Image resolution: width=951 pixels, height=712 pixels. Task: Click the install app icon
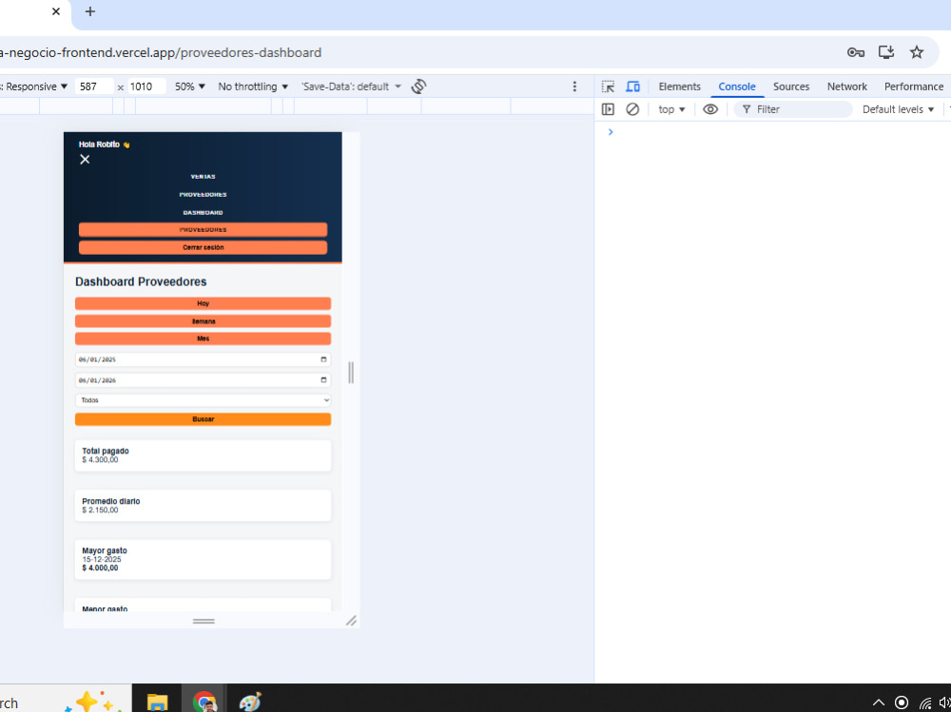coord(886,52)
